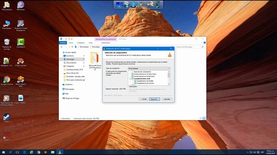Click Explorer up-one-level arrow

72,47
